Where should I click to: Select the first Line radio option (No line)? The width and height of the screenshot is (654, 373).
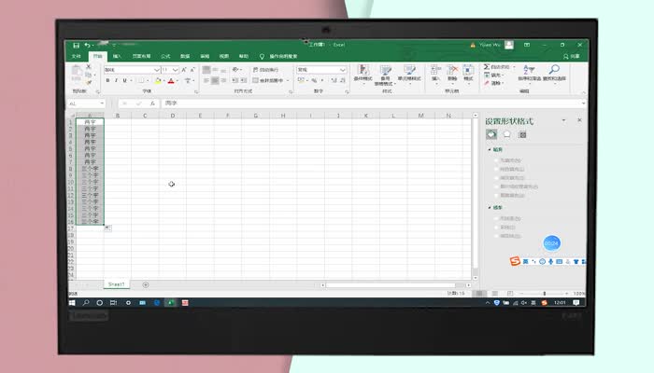click(496, 218)
